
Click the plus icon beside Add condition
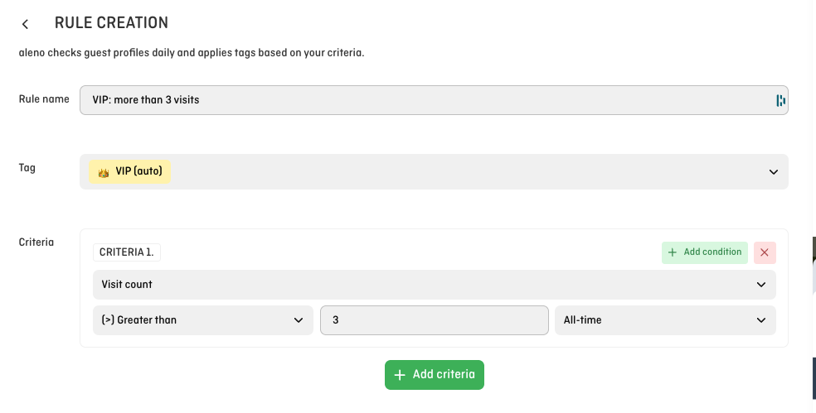tap(673, 252)
